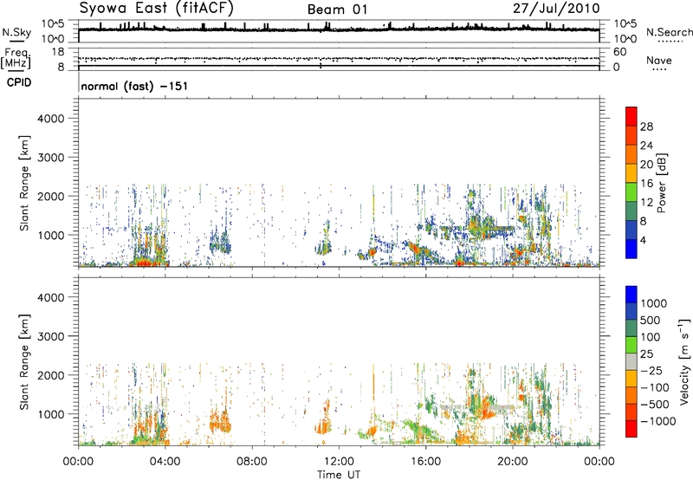The image size is (693, 480).
Task: Click the '-1000' velocity colorbar tick
Action: coord(658,421)
